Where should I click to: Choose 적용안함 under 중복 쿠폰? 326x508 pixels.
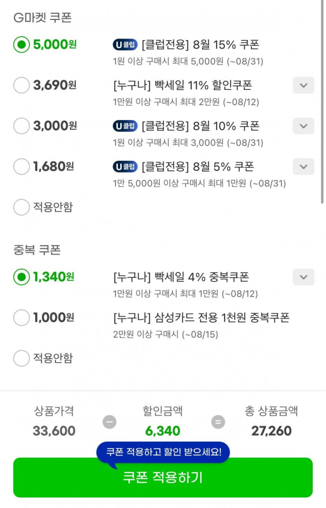click(21, 358)
